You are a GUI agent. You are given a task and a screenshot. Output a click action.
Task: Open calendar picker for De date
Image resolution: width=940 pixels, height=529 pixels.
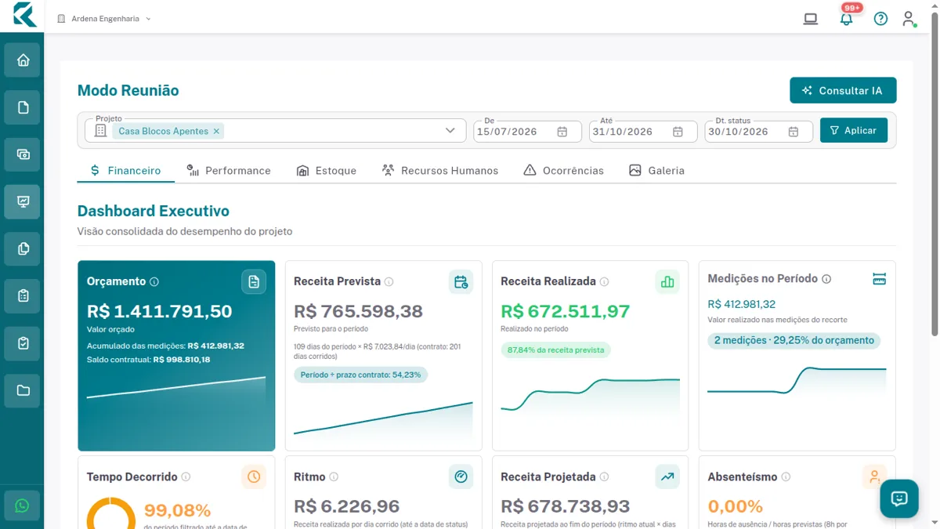pos(562,132)
